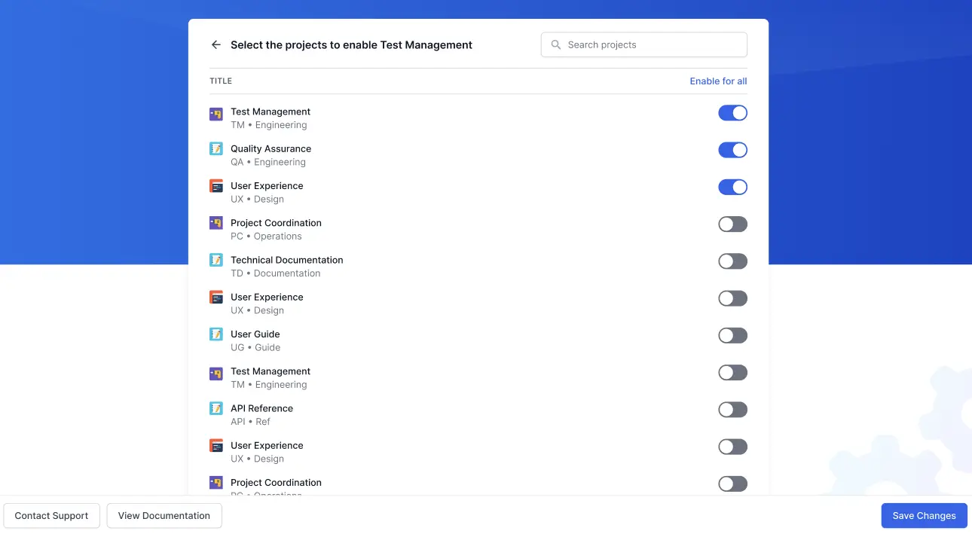Enable Test Management for Project Coordination

pyautogui.click(x=732, y=224)
